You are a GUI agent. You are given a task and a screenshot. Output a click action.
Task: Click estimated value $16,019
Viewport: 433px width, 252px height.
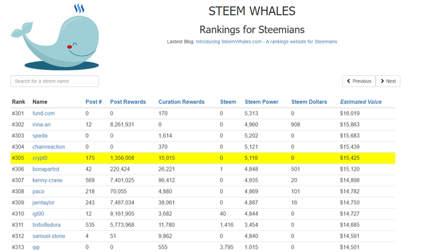[x=350, y=113]
